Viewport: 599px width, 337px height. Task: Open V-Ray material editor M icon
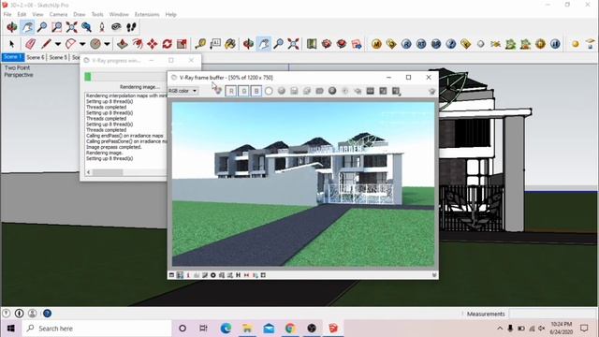click(x=376, y=44)
